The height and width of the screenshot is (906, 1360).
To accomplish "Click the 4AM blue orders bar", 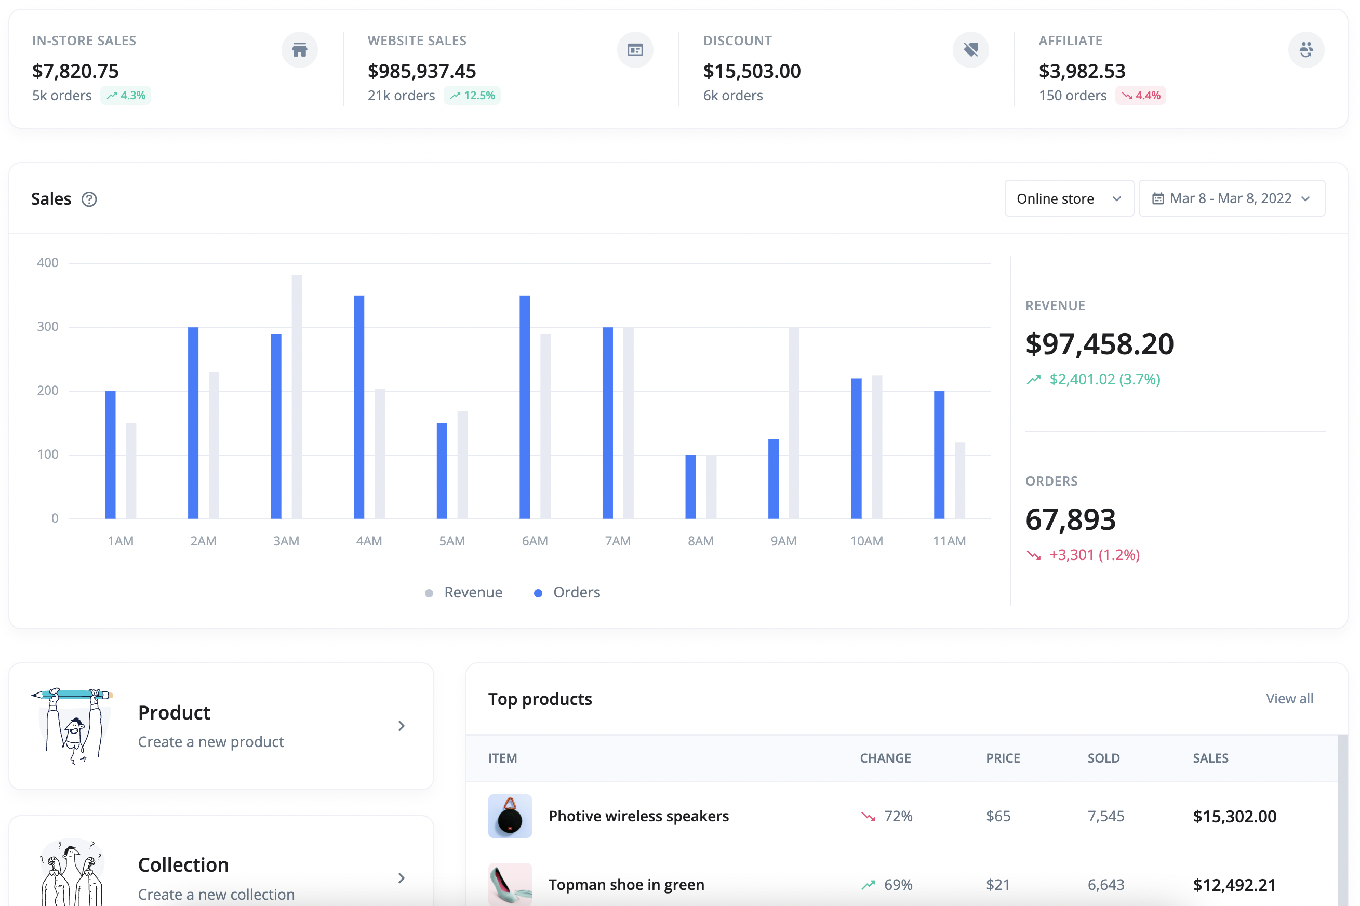I will coord(359,407).
